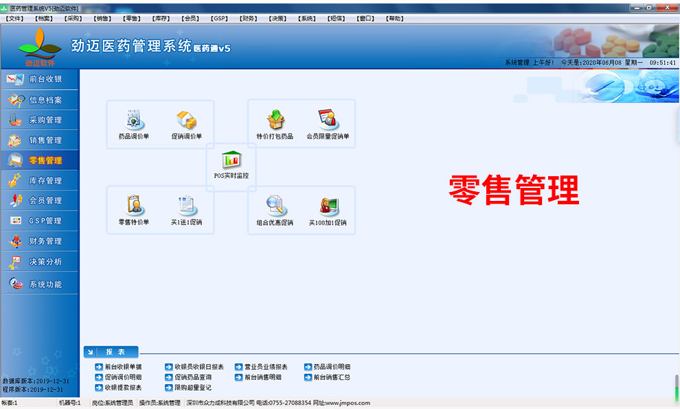Collapse the 报表 panel header

(x=111, y=352)
